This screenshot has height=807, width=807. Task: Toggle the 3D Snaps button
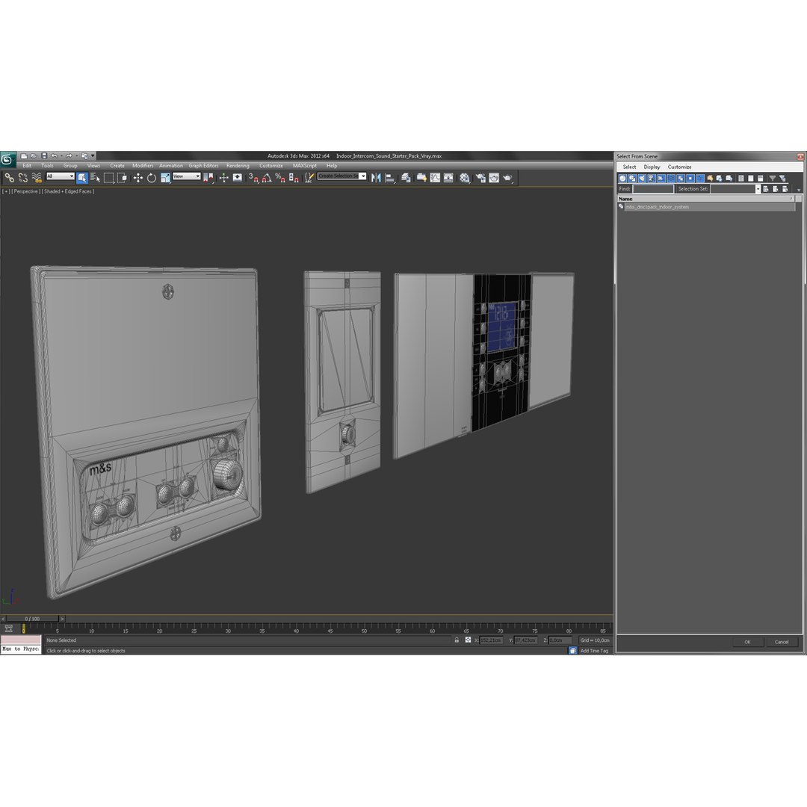tap(253, 178)
